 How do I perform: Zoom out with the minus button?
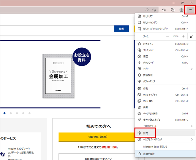tap(167, 36)
